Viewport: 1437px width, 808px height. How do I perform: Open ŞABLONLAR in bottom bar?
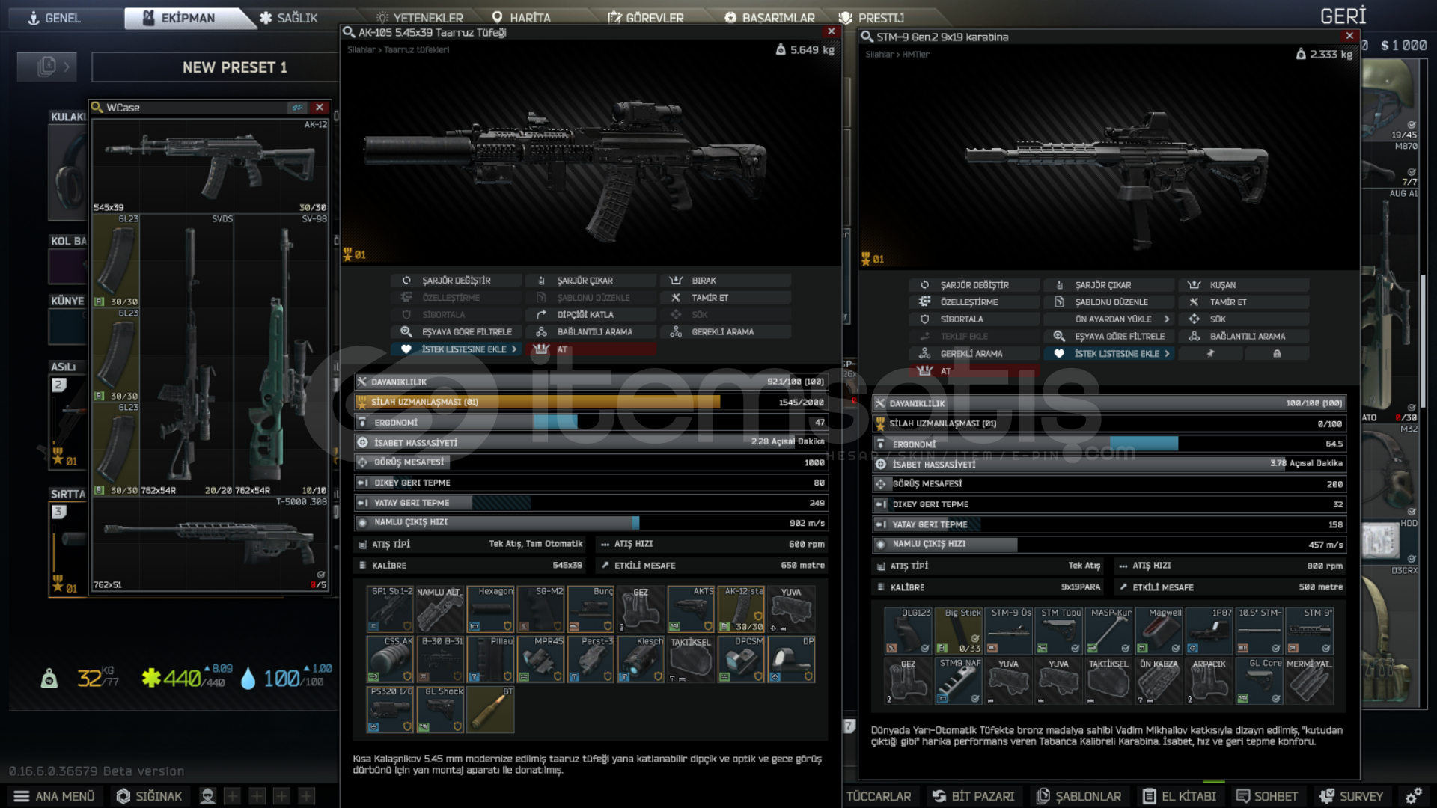[1078, 796]
